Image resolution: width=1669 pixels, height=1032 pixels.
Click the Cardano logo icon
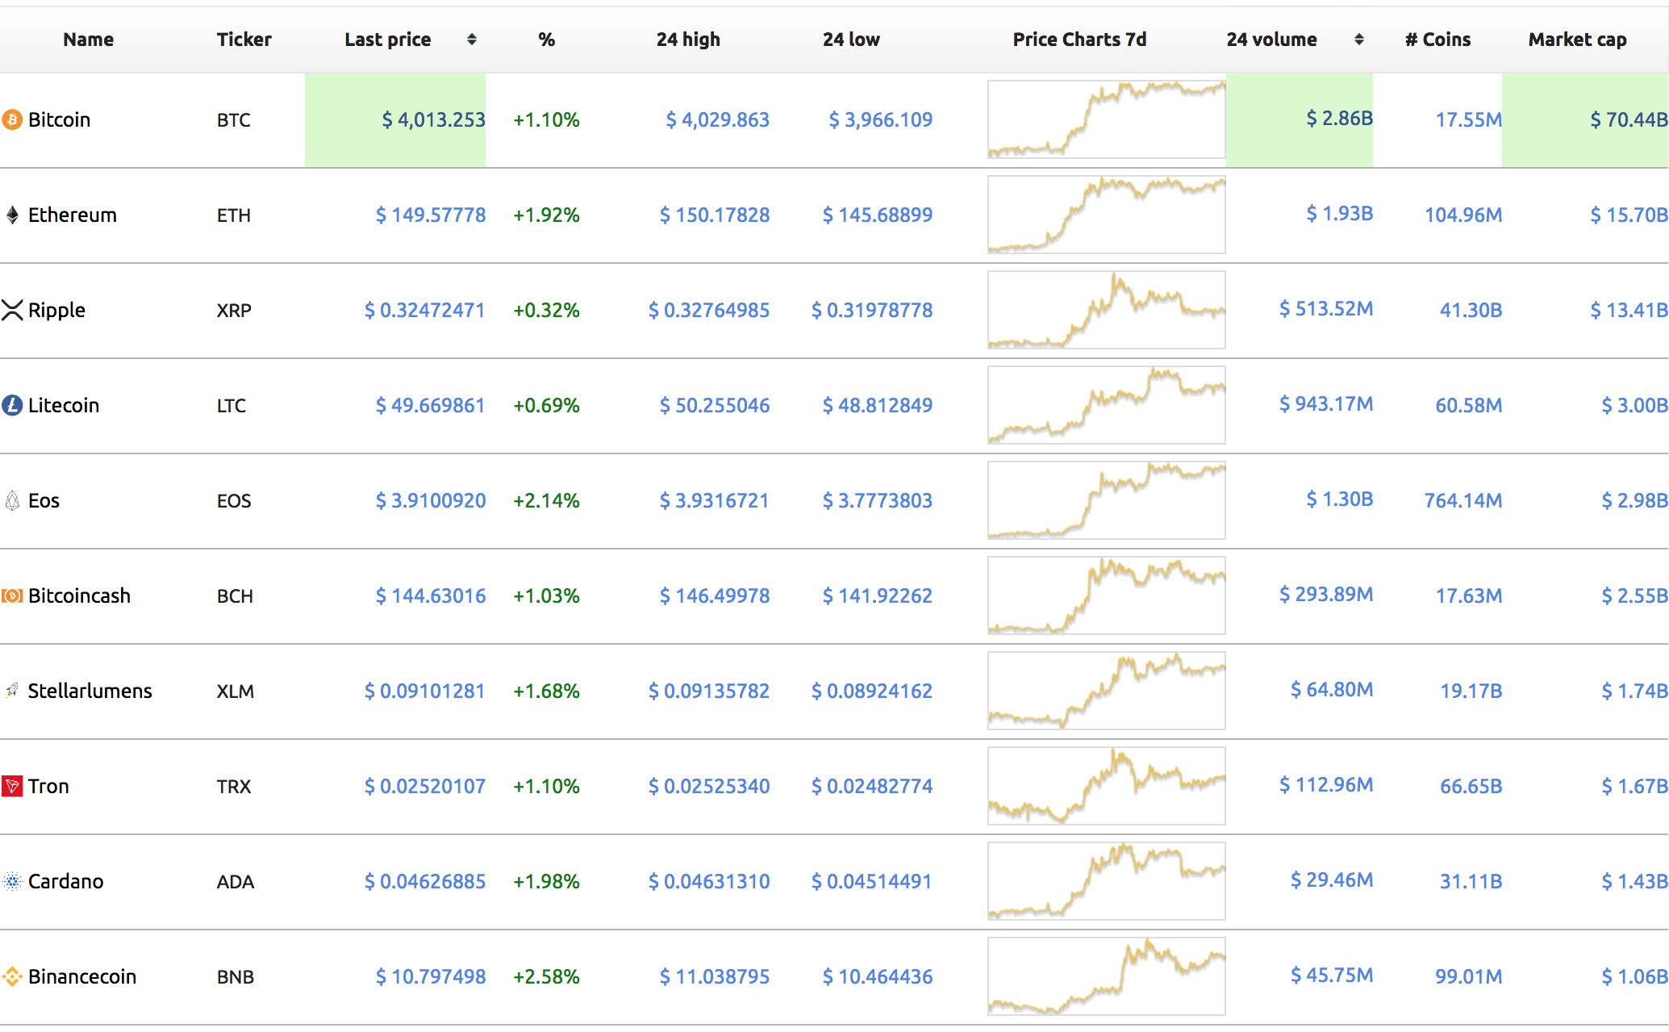pyautogui.click(x=12, y=882)
